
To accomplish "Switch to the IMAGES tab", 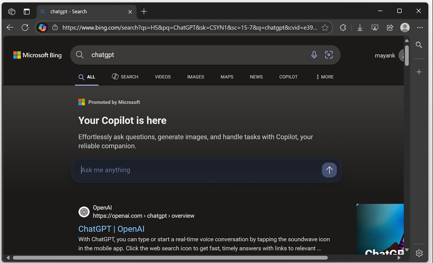I will coord(195,77).
